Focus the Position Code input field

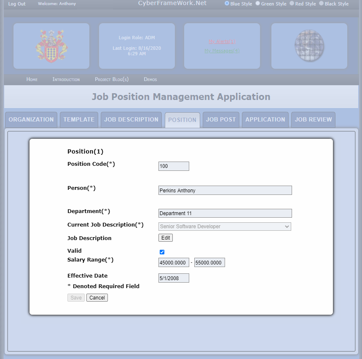(174, 166)
